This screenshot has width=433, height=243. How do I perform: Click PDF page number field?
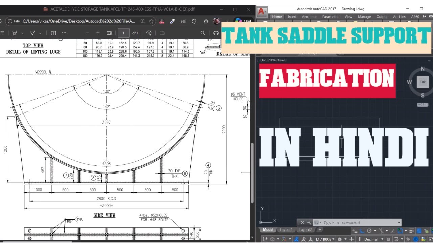point(123,33)
